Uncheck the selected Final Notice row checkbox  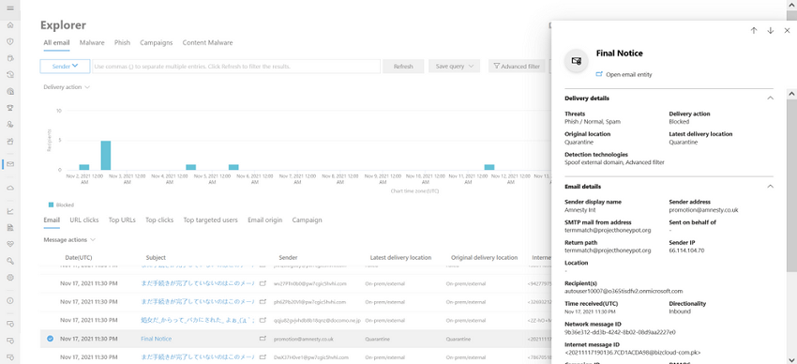pyautogui.click(x=50, y=339)
